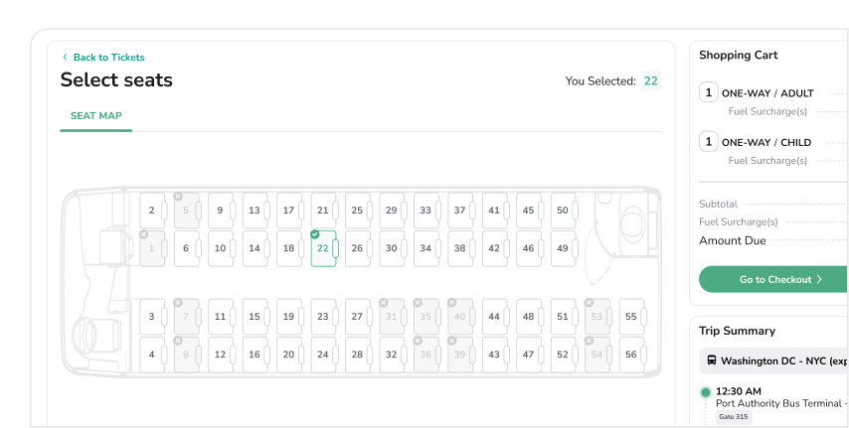Click the ONE-WAY / ADULT quantity box
Image resolution: width=849 pixels, height=428 pixels.
[x=708, y=93]
